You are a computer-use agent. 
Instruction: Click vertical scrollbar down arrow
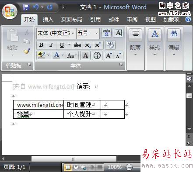pos(189,129)
